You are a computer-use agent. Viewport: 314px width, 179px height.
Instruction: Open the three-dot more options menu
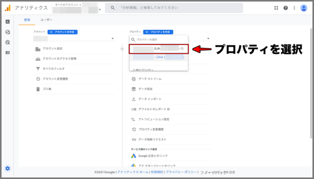point(294,8)
